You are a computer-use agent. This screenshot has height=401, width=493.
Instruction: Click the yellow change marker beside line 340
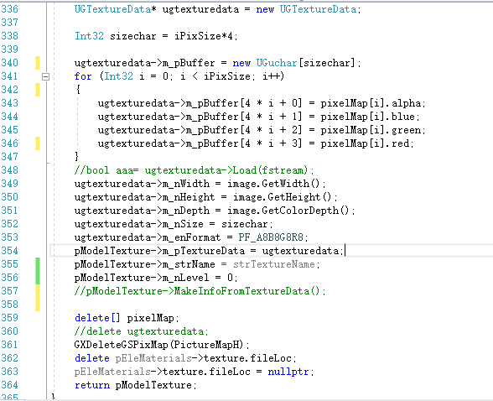coord(38,63)
